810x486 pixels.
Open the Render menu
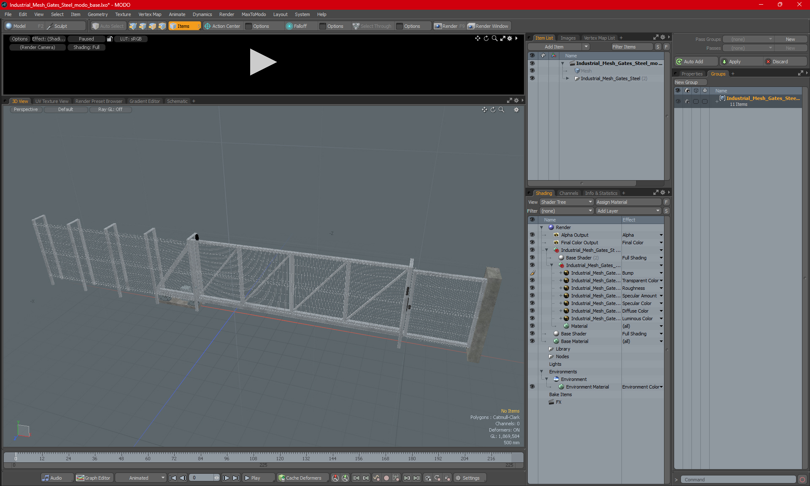[227, 14]
